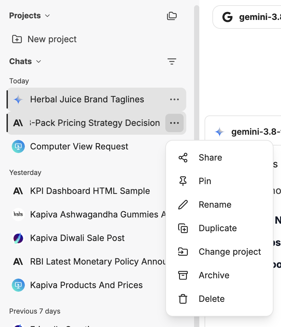Click the share icon in the context menu
This screenshot has width=281, height=327.
183,158
